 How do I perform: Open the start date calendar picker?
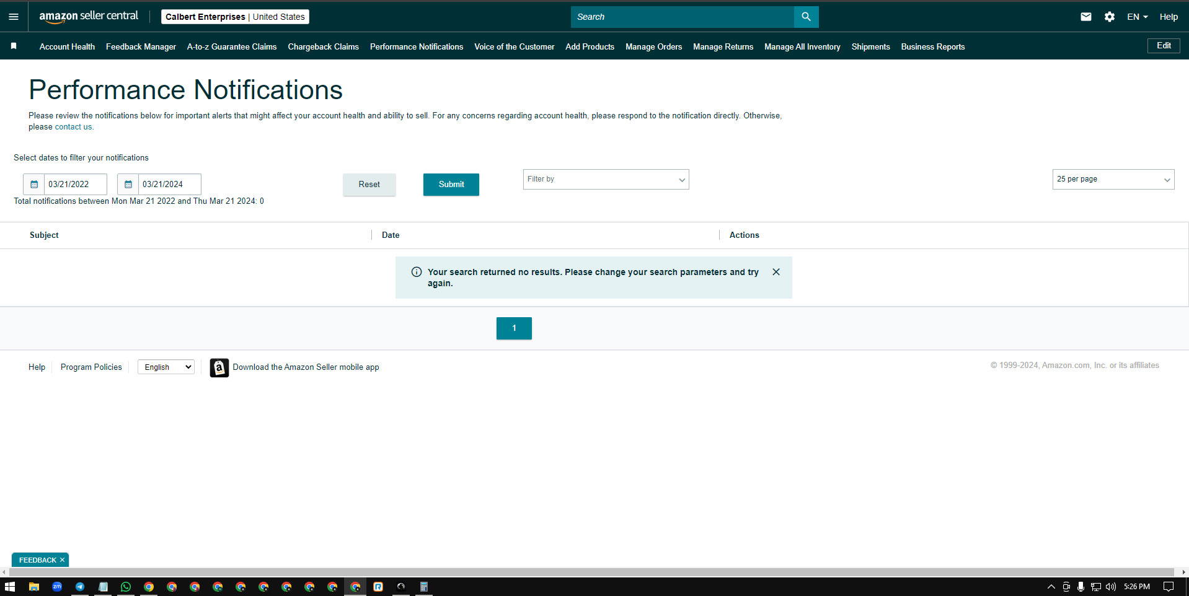coord(34,184)
